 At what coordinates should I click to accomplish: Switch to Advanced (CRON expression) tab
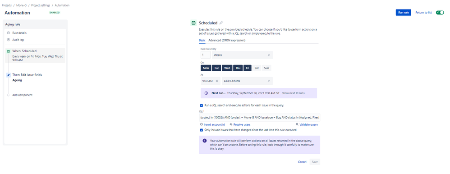tap(227, 41)
